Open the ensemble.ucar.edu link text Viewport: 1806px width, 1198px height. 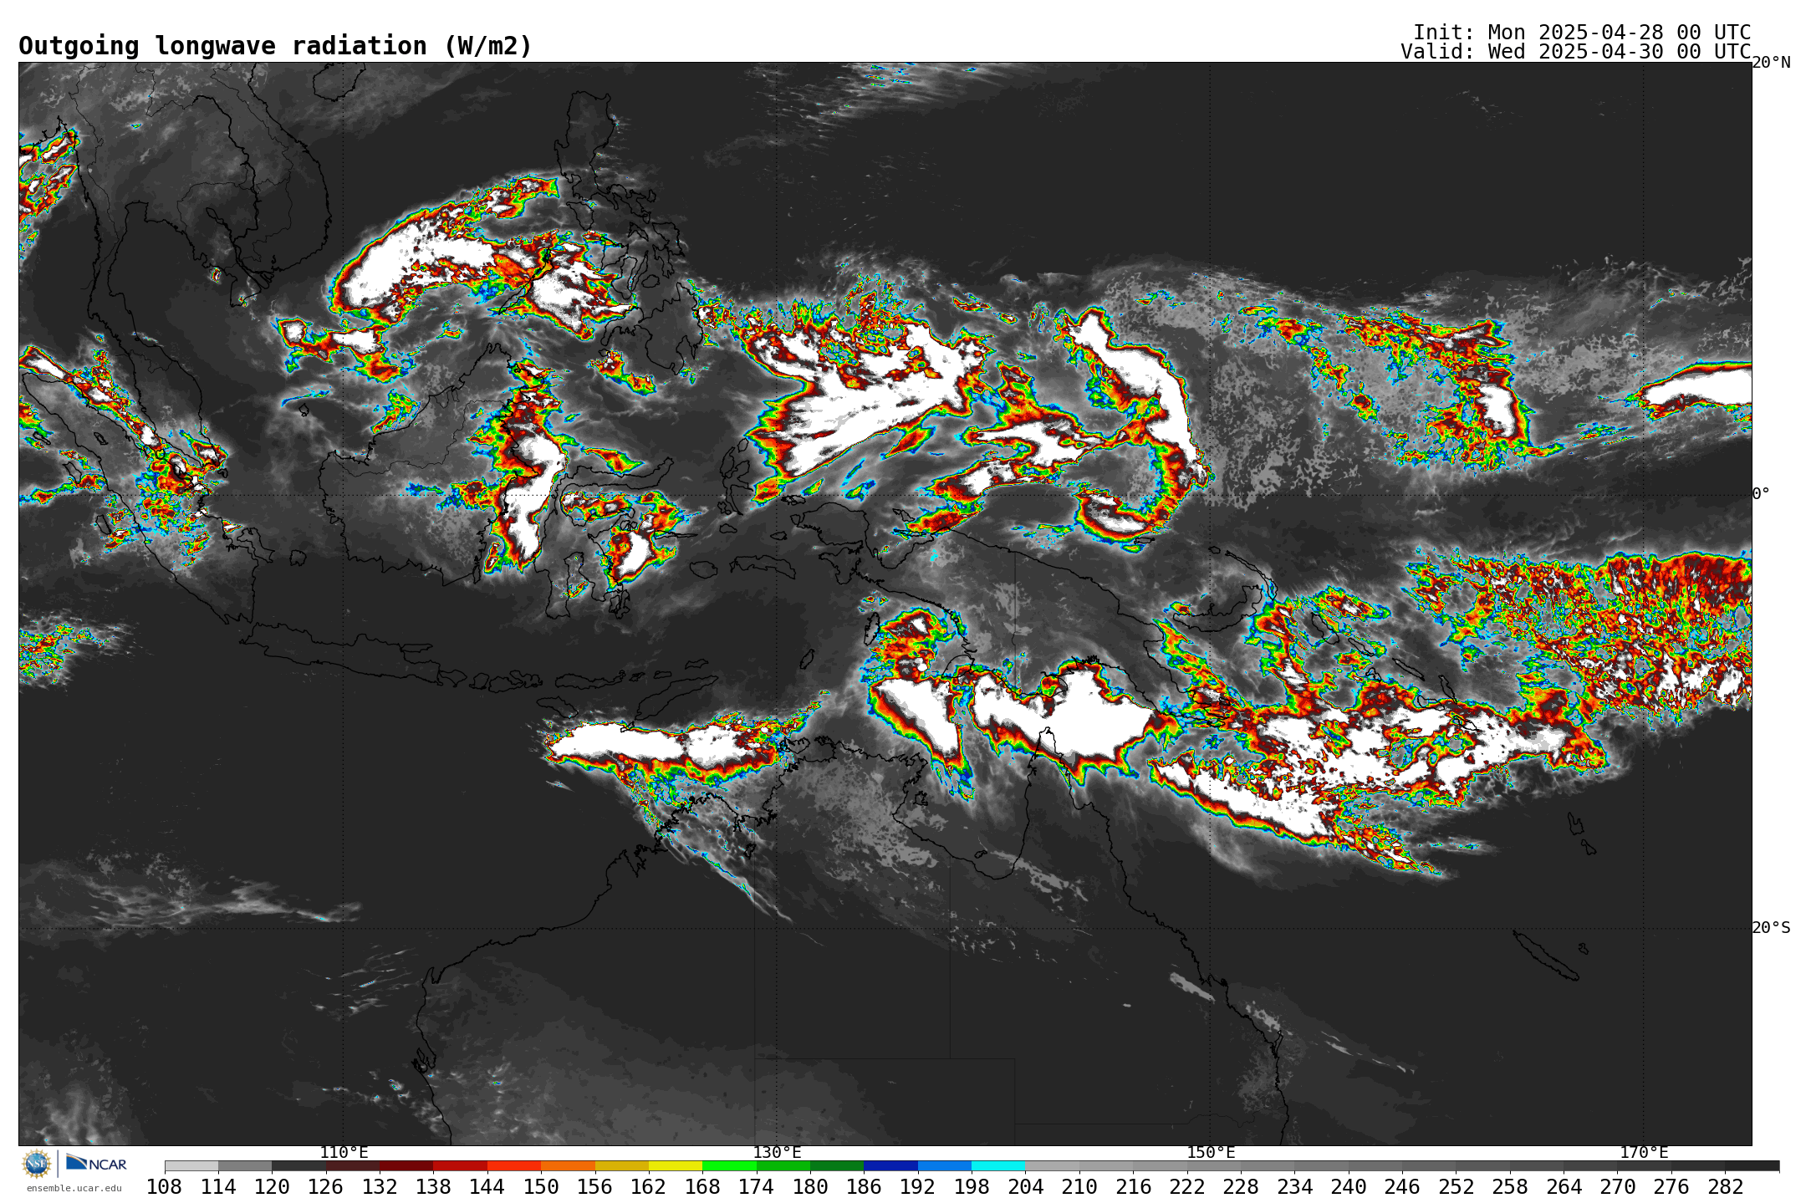[x=74, y=1188]
